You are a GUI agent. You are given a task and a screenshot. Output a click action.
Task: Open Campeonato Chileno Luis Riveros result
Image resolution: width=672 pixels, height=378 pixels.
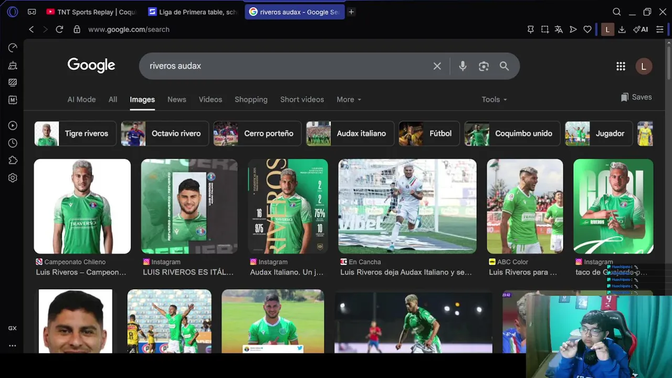click(x=81, y=272)
